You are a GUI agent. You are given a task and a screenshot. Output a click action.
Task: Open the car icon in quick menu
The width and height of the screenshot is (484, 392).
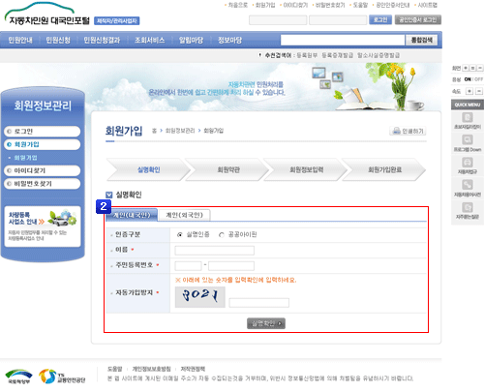coord(468,163)
